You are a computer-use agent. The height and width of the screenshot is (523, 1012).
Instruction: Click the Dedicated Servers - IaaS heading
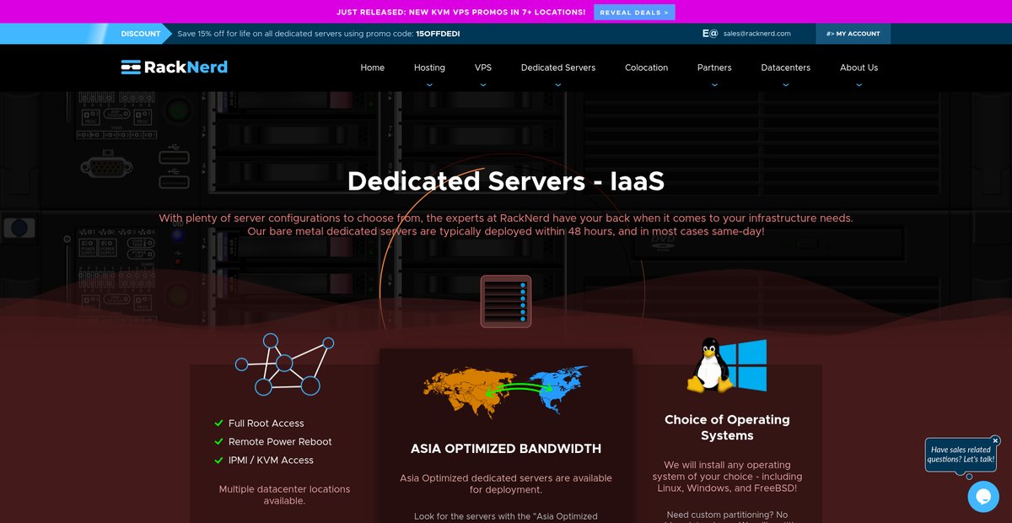click(x=506, y=181)
